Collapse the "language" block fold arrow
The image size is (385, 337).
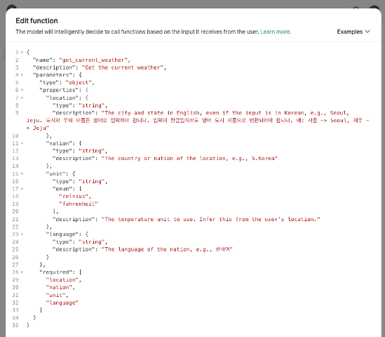point(22,234)
